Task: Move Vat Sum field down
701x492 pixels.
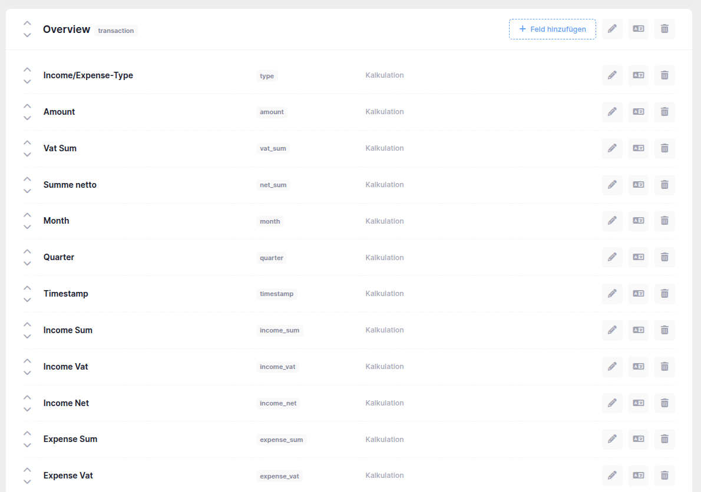Action: [27, 155]
